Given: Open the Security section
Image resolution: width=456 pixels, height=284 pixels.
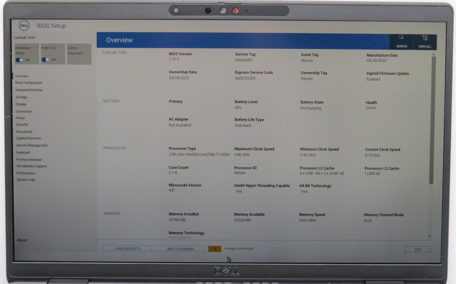Looking at the screenshot, I should click(x=22, y=124).
